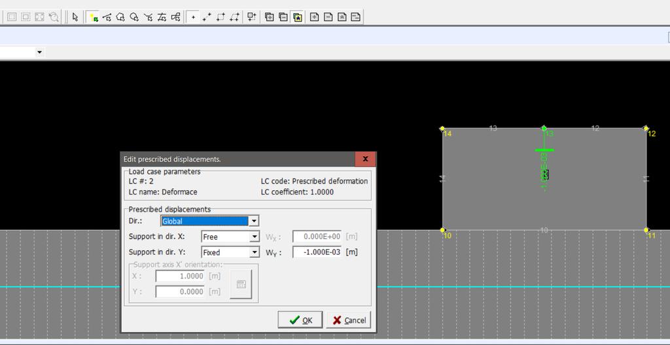Image resolution: width=670 pixels, height=345 pixels.
Task: Select node 13 at the top edge
Action: point(544,128)
